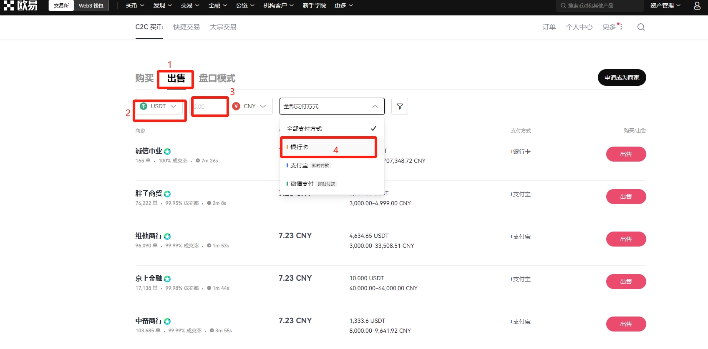Open the 订单 link
Screen dimensions: 708x349
(x=549, y=27)
